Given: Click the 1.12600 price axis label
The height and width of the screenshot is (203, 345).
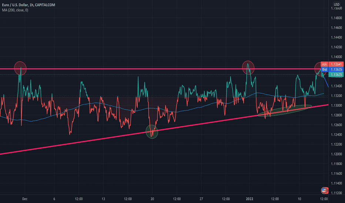Looking at the screenshot, I should [336, 125].
